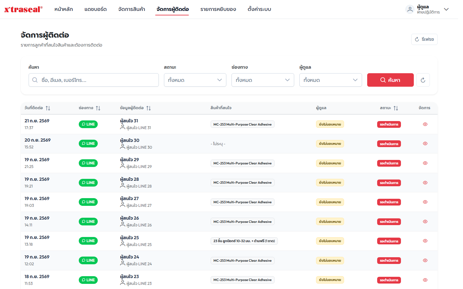Open the สถานะ filter dropdown
The height and width of the screenshot is (289, 463).
click(x=195, y=80)
